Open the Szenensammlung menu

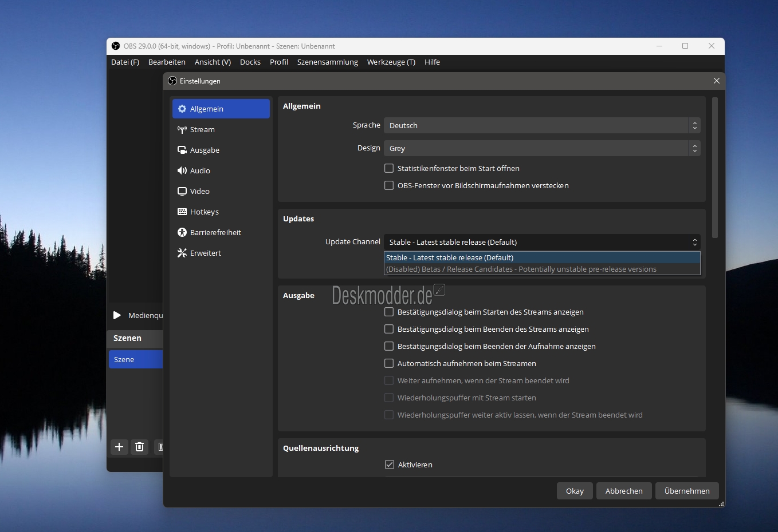(x=328, y=62)
